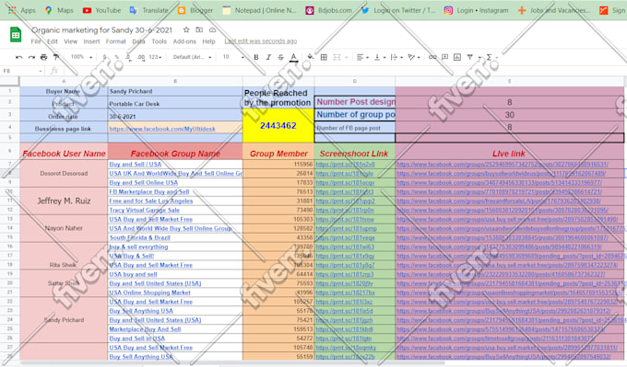Open the Bdjobs.com bookmark
Viewport: 627px width, 367px height.
point(328,10)
